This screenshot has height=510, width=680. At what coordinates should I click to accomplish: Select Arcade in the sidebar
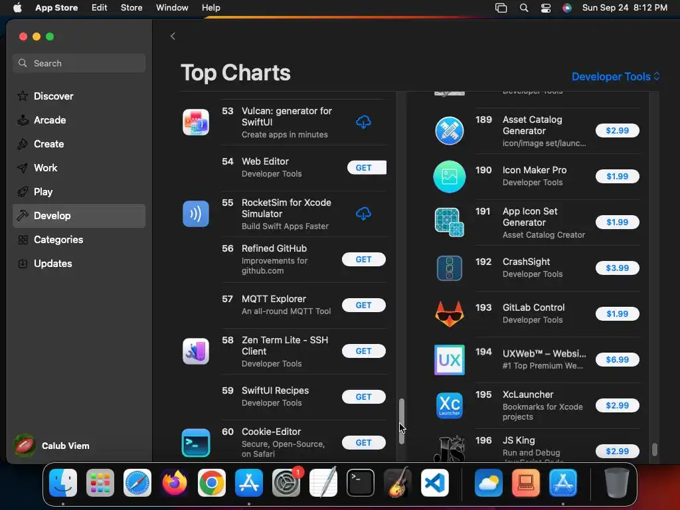(79, 120)
